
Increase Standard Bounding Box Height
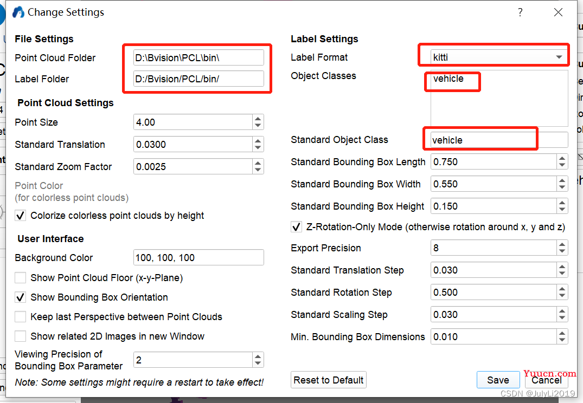pos(562,203)
